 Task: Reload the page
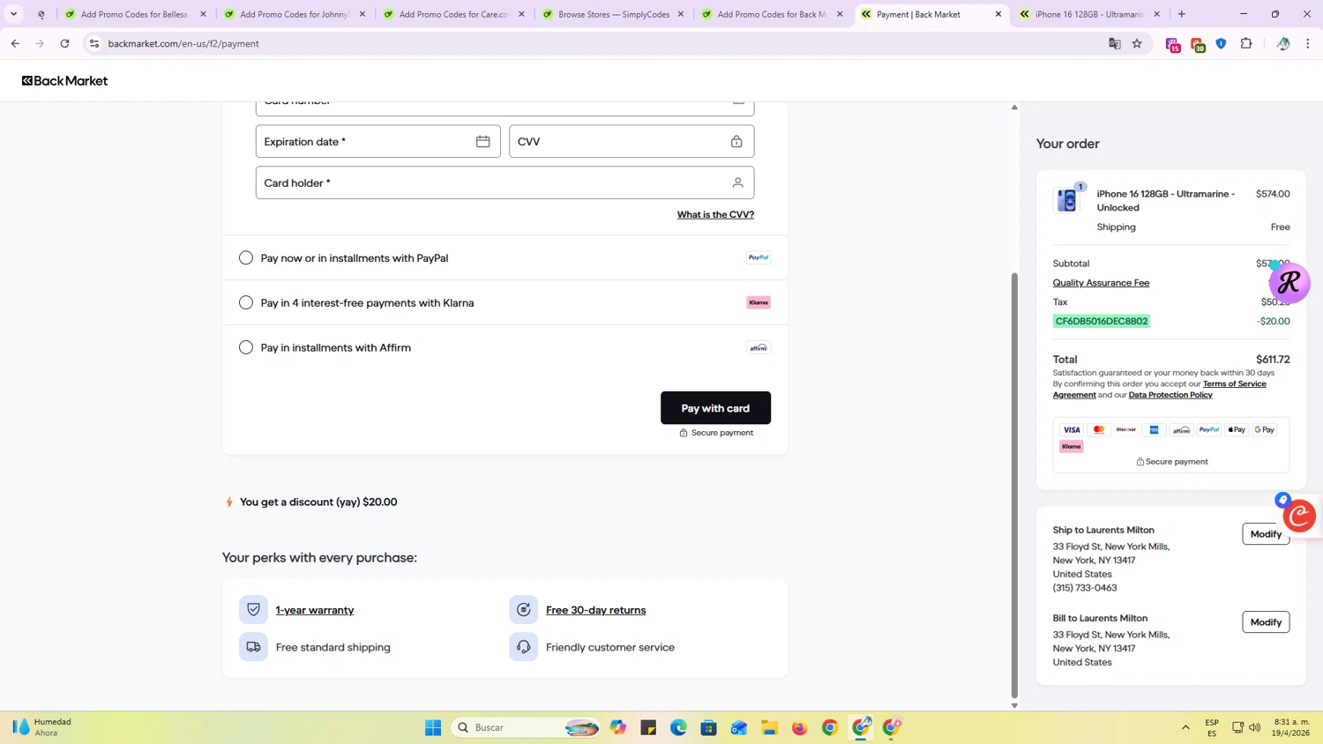pos(64,43)
